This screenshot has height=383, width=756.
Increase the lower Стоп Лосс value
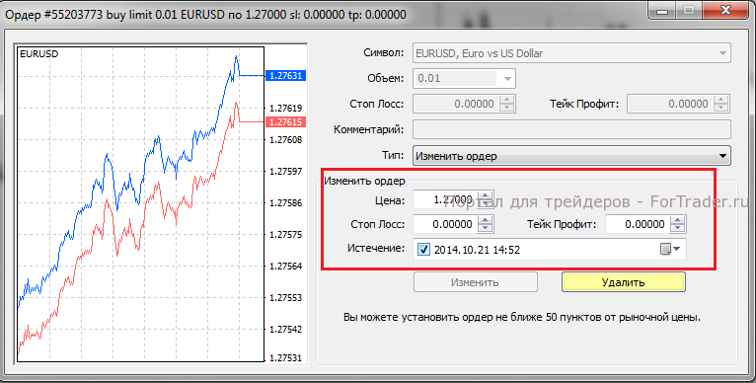486,220
